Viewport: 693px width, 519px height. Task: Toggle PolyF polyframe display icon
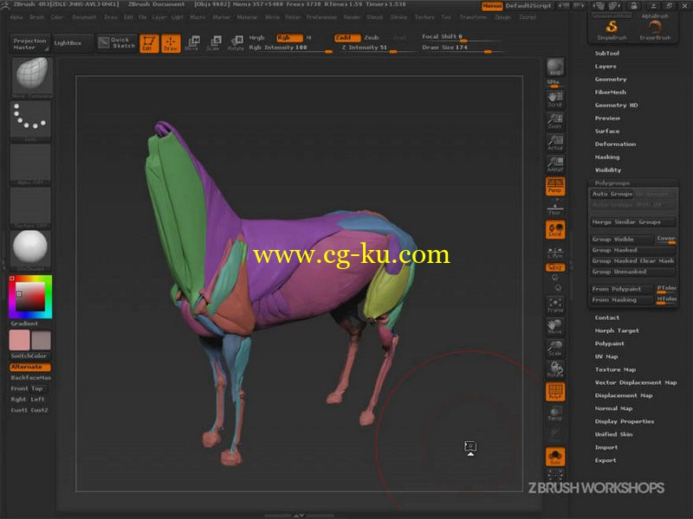[x=555, y=392]
